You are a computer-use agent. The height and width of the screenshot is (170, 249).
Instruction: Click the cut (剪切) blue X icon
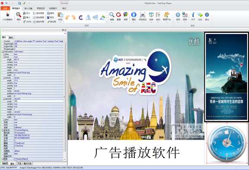[48, 17]
